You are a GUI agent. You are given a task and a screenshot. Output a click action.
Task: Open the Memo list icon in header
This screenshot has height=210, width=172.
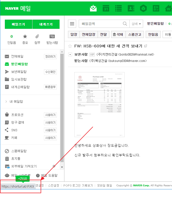click(x=118, y=8)
